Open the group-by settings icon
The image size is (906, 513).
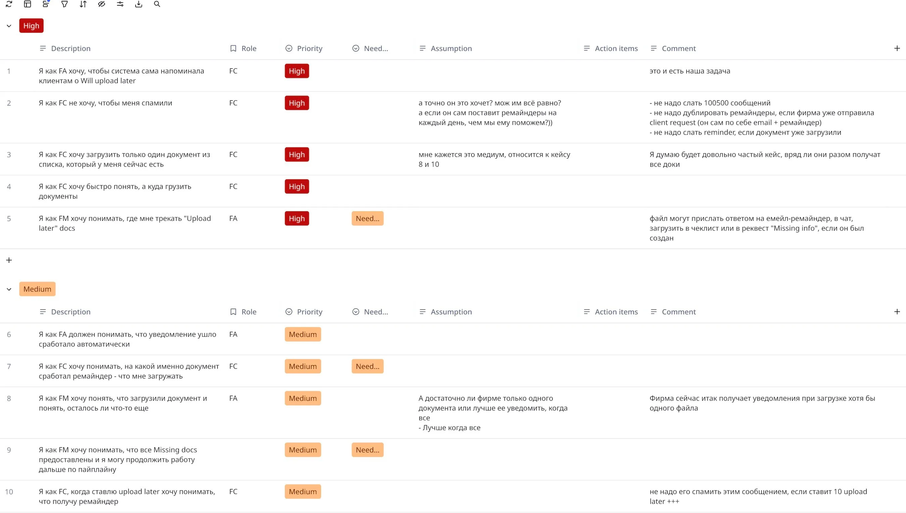coord(46,4)
